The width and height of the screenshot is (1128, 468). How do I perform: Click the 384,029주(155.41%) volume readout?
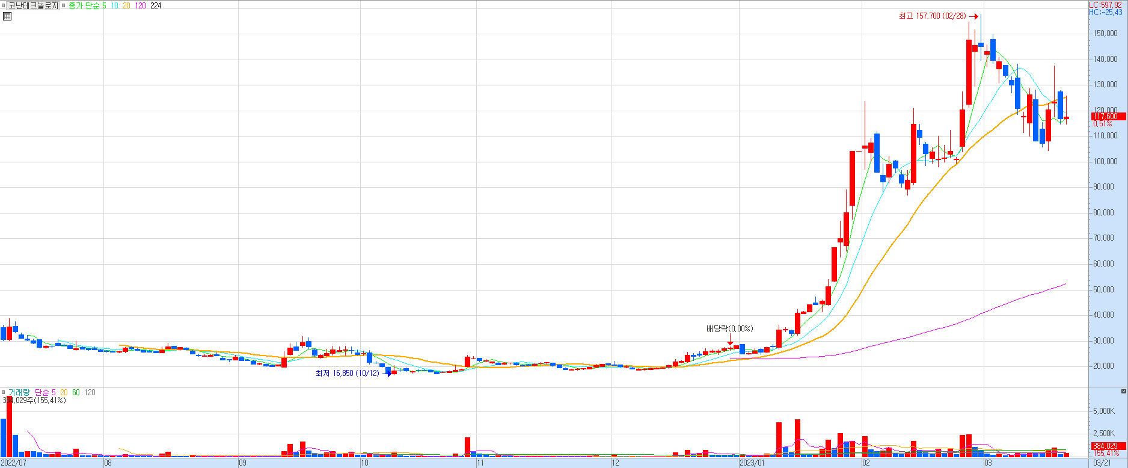pos(34,400)
